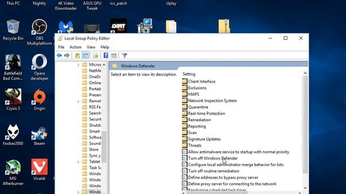Click the settings list scroll up arrow
Screen dimensions: 346x194
[305, 73]
